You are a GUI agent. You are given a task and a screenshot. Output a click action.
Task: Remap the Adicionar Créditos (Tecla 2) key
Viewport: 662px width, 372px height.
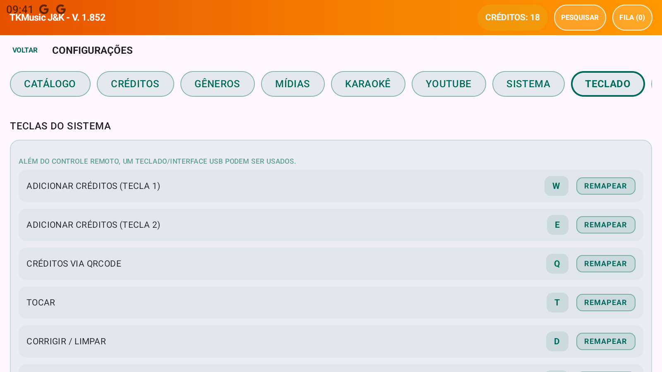click(x=606, y=225)
